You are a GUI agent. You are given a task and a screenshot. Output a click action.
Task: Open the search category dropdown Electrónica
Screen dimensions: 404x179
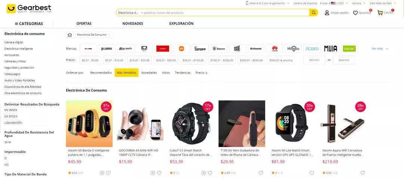click(x=130, y=13)
